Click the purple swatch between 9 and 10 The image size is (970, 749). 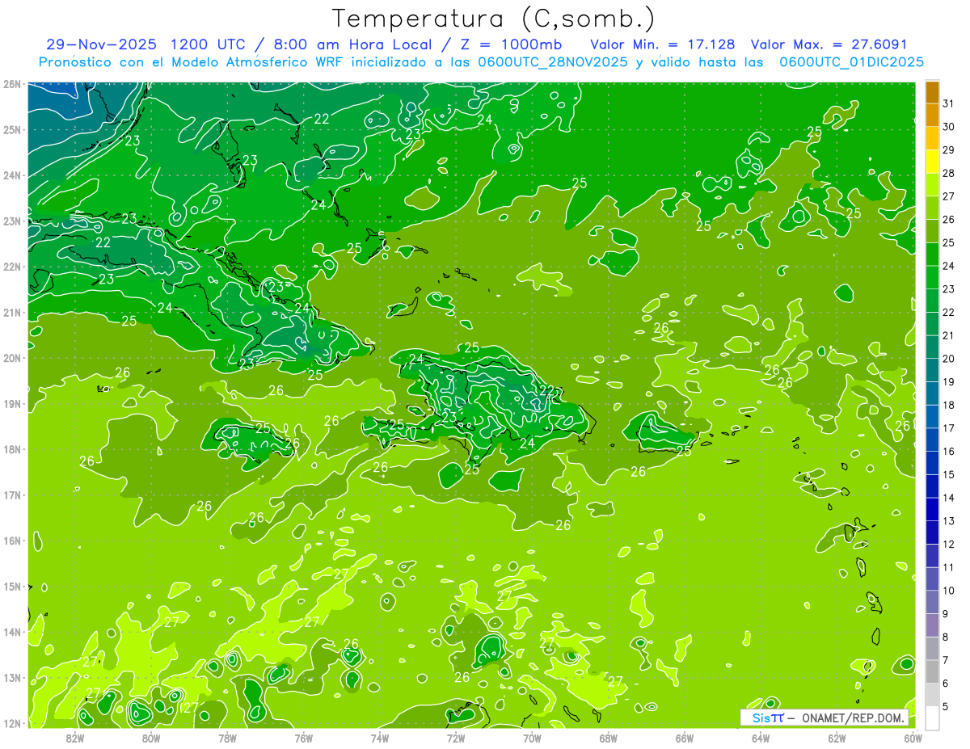coord(932,602)
